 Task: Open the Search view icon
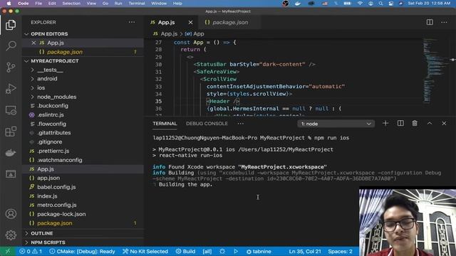11,46
